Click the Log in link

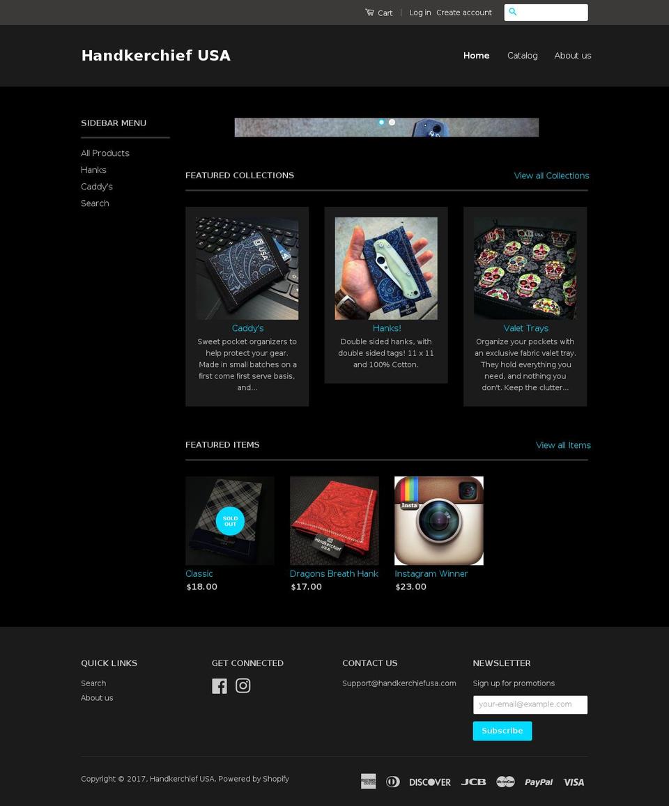[x=420, y=13]
